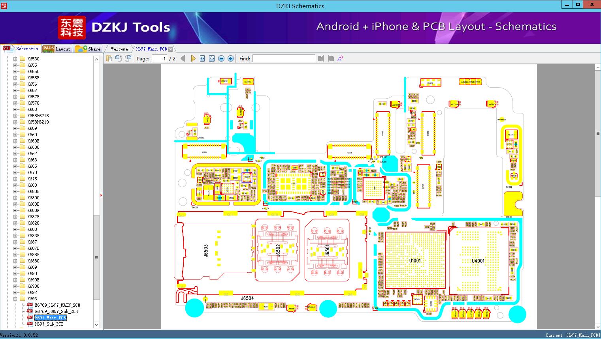Go to the next page arrow
The image size is (601, 339).
pos(193,58)
